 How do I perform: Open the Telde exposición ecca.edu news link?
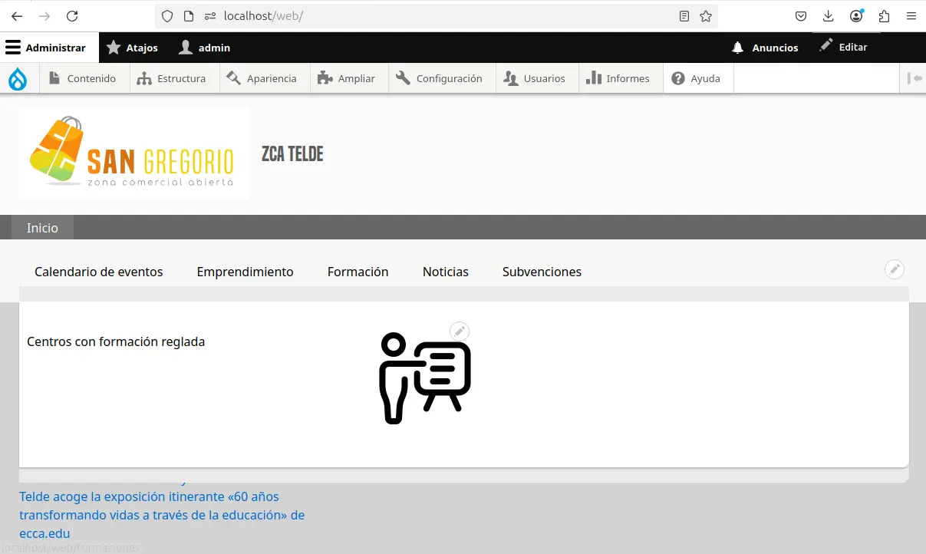click(162, 515)
